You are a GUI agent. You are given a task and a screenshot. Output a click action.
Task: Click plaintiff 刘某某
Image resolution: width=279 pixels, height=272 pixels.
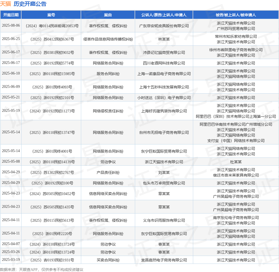pyautogui.click(x=164, y=172)
